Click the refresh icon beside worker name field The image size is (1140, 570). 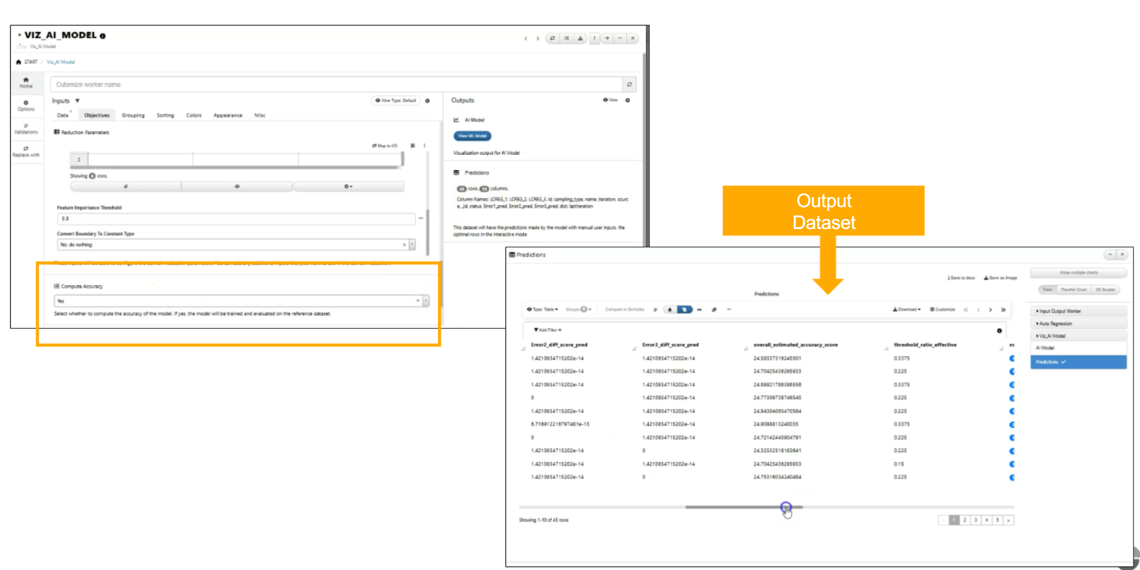pyautogui.click(x=629, y=84)
